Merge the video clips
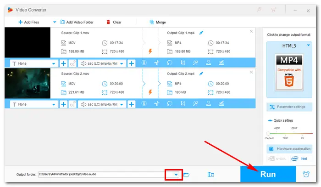 [x=158, y=22]
